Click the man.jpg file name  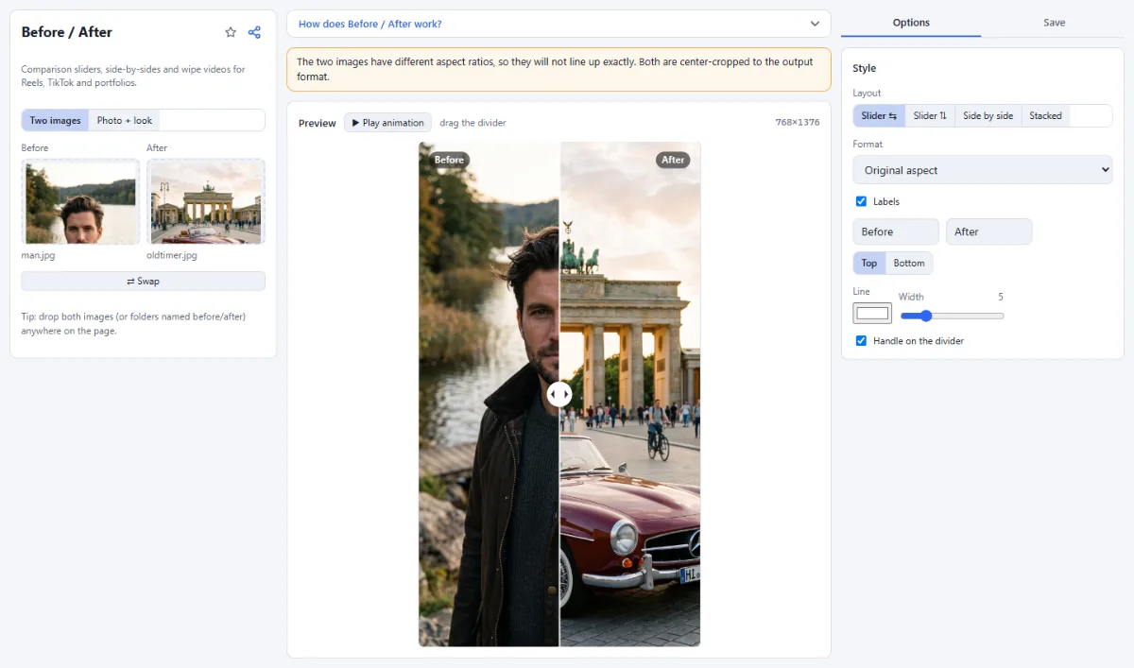coord(39,255)
